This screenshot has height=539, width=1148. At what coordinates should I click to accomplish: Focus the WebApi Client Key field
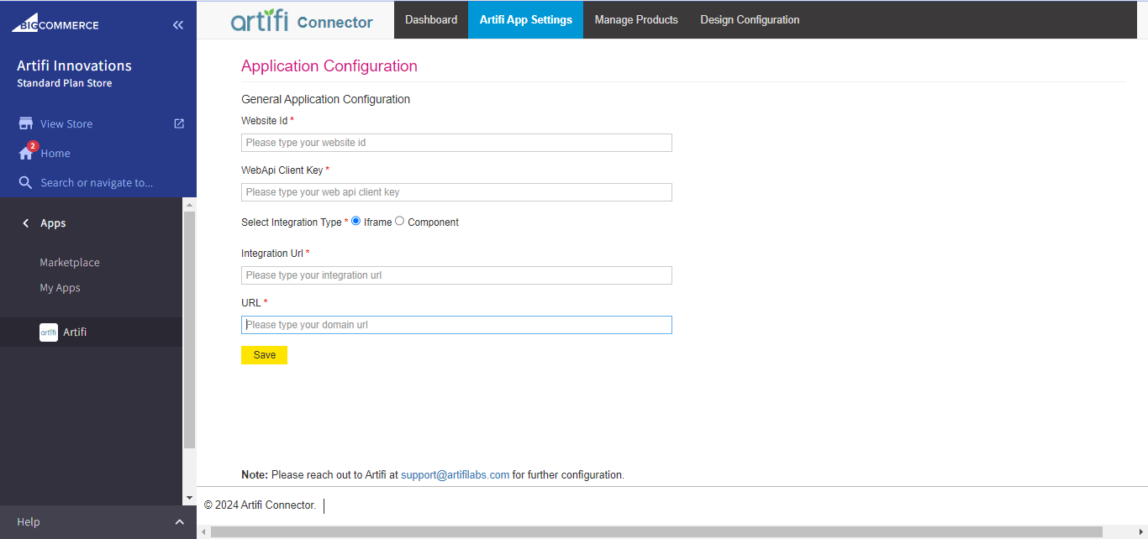click(x=456, y=192)
